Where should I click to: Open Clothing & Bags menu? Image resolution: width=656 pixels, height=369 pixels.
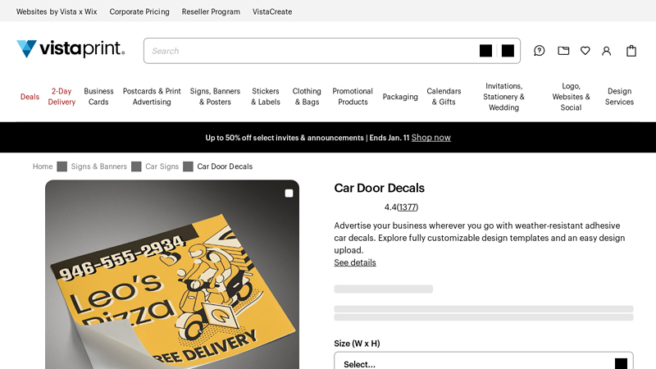(x=307, y=97)
